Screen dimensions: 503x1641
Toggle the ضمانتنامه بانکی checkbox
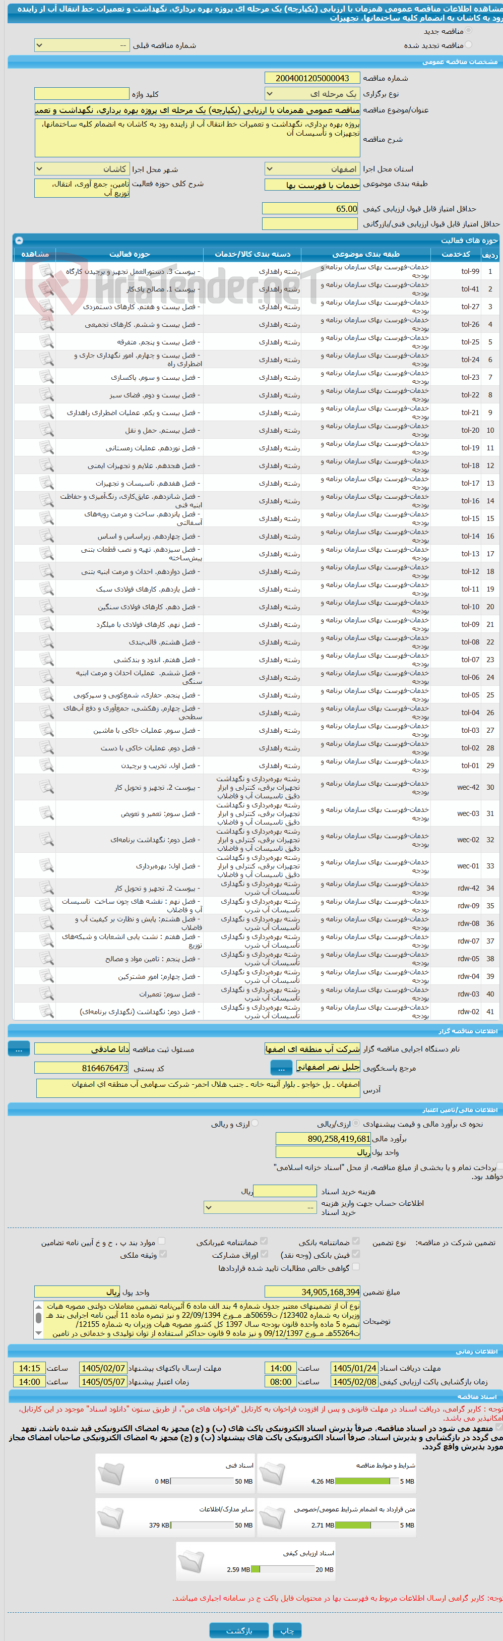pyautogui.click(x=355, y=1241)
